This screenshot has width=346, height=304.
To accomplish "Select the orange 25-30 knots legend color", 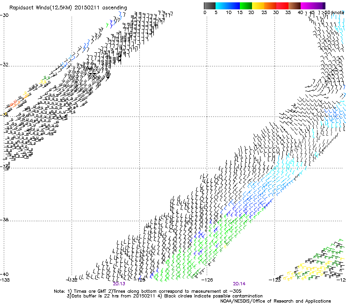I will [270, 6].
